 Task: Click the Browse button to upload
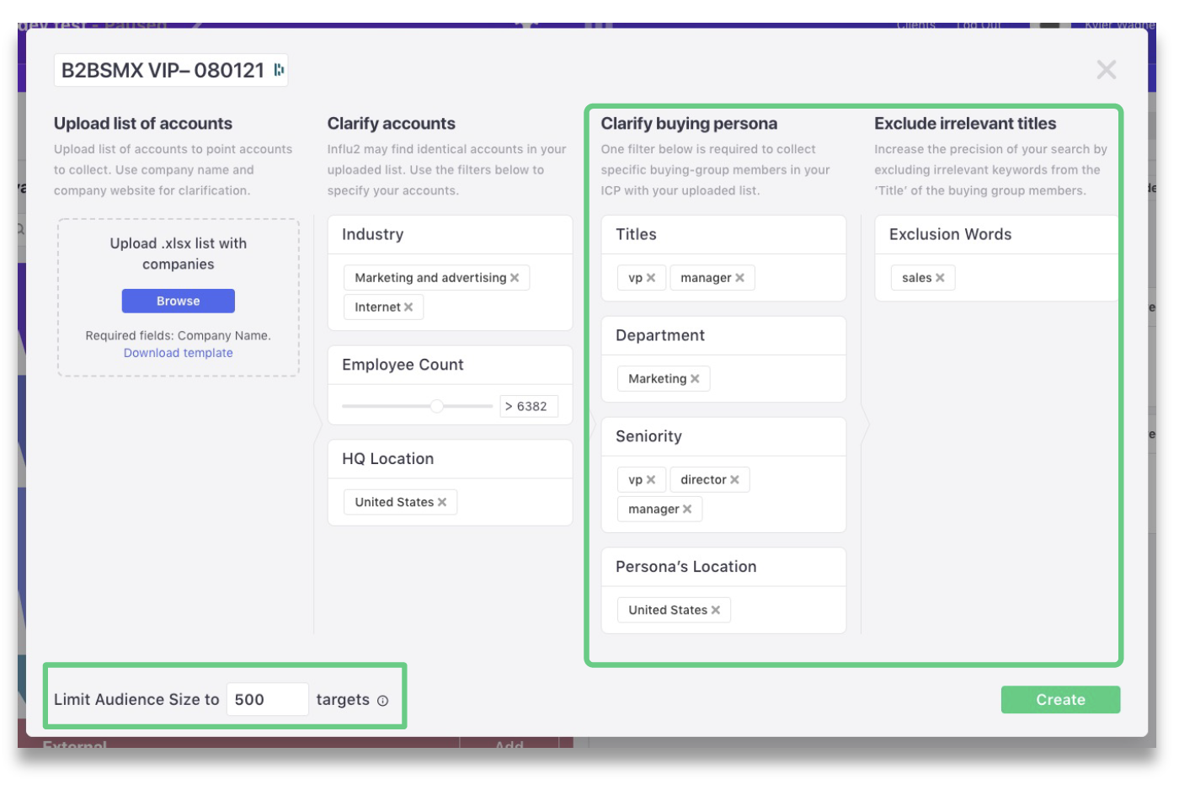coord(178,301)
